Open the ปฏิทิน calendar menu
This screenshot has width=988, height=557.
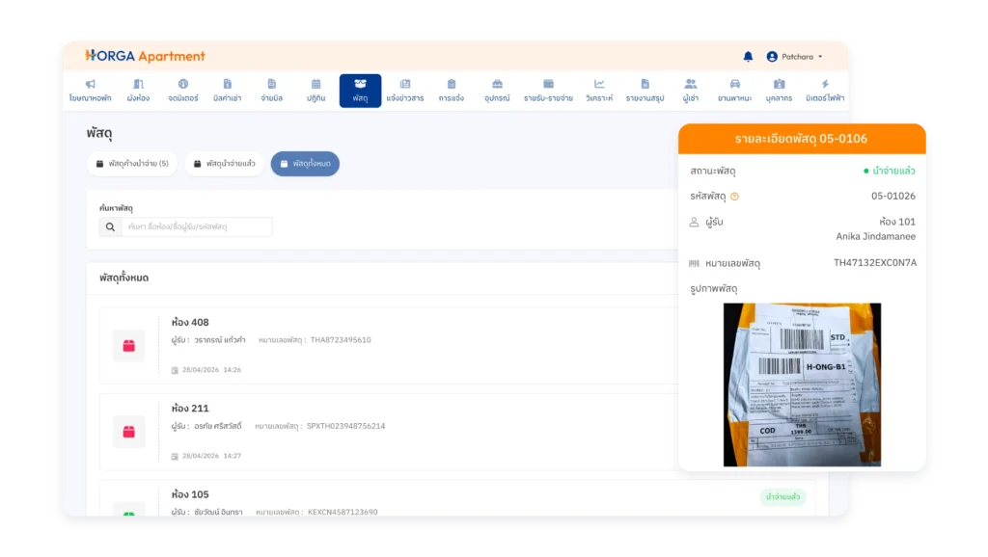point(316,91)
